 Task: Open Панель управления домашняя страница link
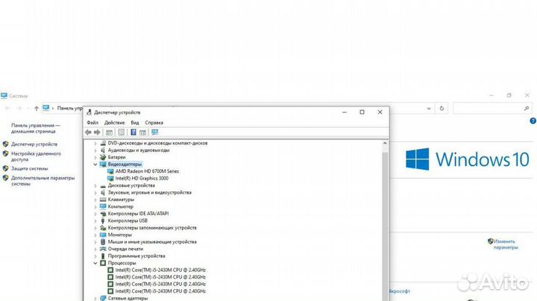tap(35, 128)
